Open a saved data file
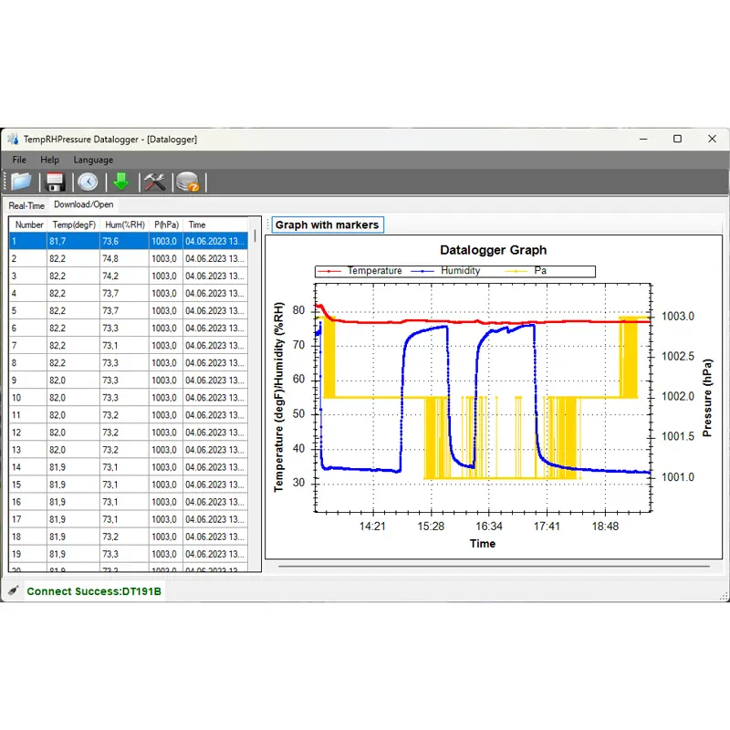730x730 pixels. click(21, 181)
